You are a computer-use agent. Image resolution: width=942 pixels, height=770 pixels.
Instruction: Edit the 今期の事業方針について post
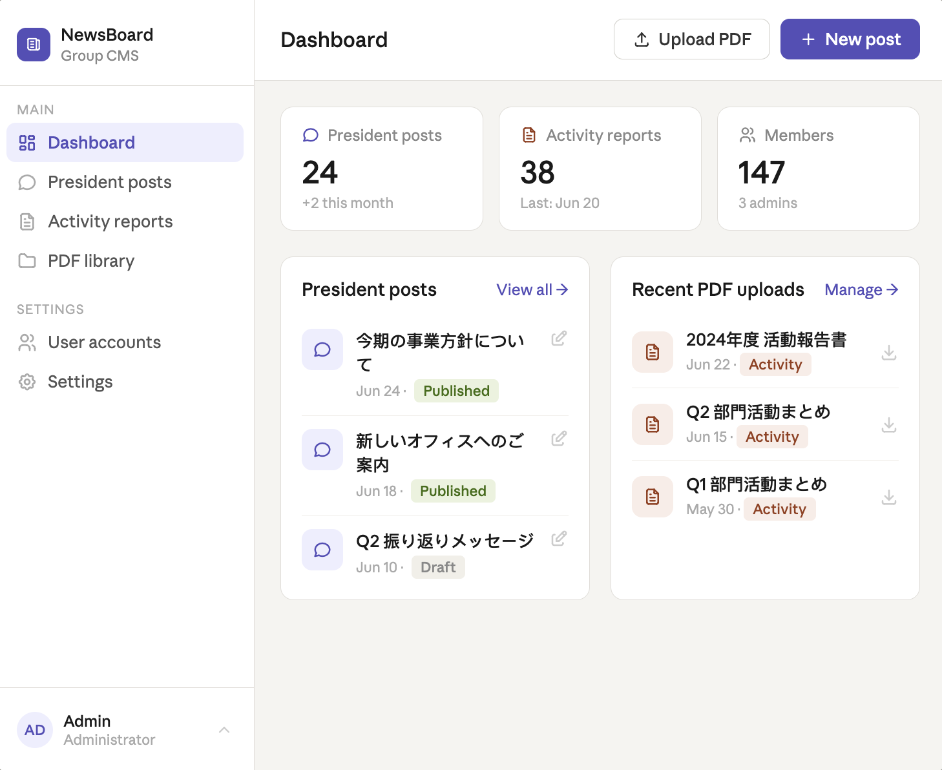click(x=559, y=338)
